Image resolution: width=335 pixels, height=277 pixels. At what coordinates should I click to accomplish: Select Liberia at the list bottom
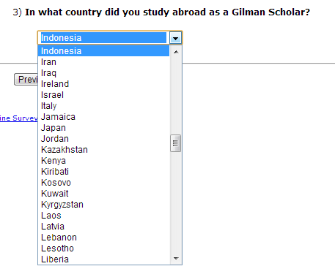(x=103, y=259)
